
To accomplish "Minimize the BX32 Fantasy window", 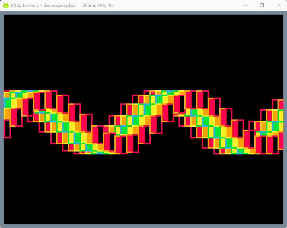I will (x=245, y=5).
